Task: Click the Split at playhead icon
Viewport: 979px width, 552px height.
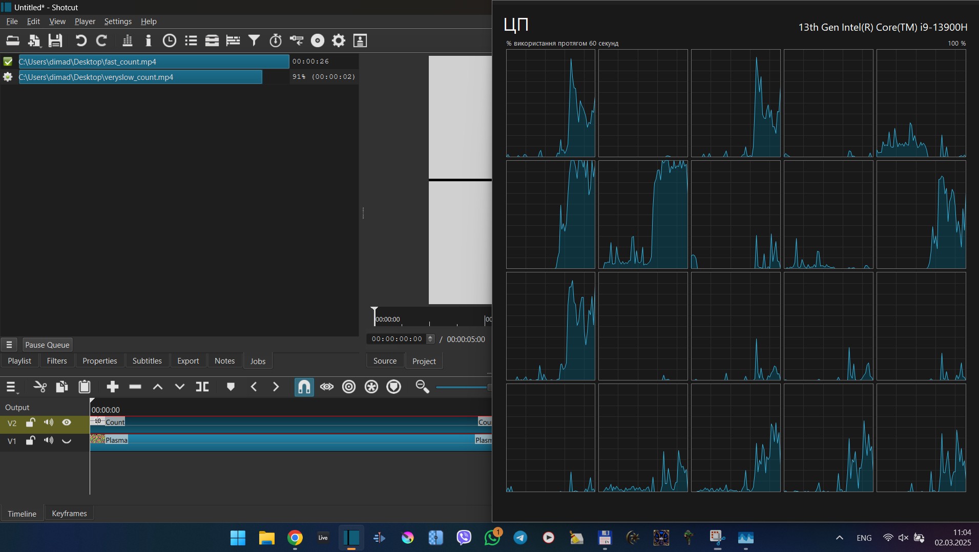Action: pyautogui.click(x=202, y=387)
